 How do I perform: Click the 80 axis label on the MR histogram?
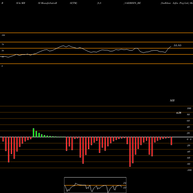click(188, 115)
